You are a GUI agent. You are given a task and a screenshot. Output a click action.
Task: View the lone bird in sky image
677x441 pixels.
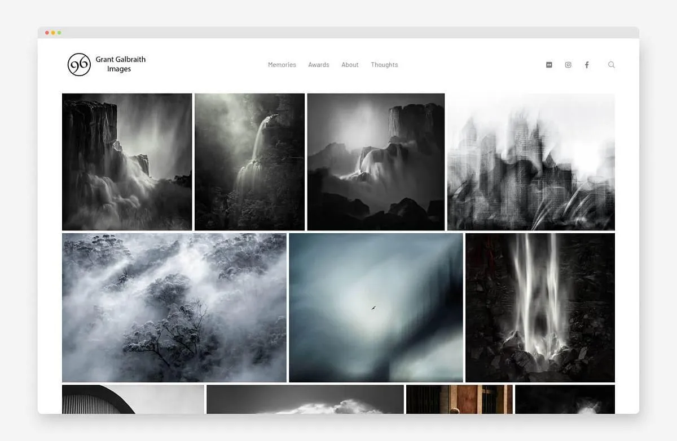(376, 307)
